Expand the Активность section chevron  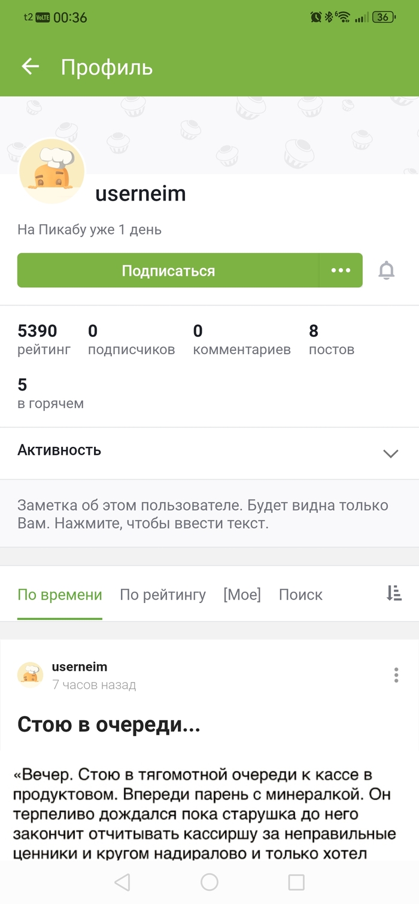(390, 453)
